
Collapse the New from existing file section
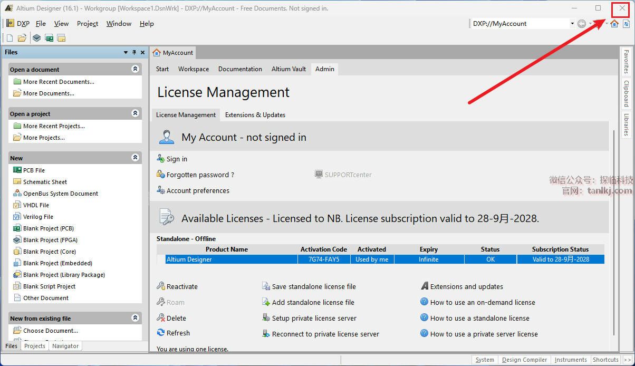pyautogui.click(x=135, y=318)
